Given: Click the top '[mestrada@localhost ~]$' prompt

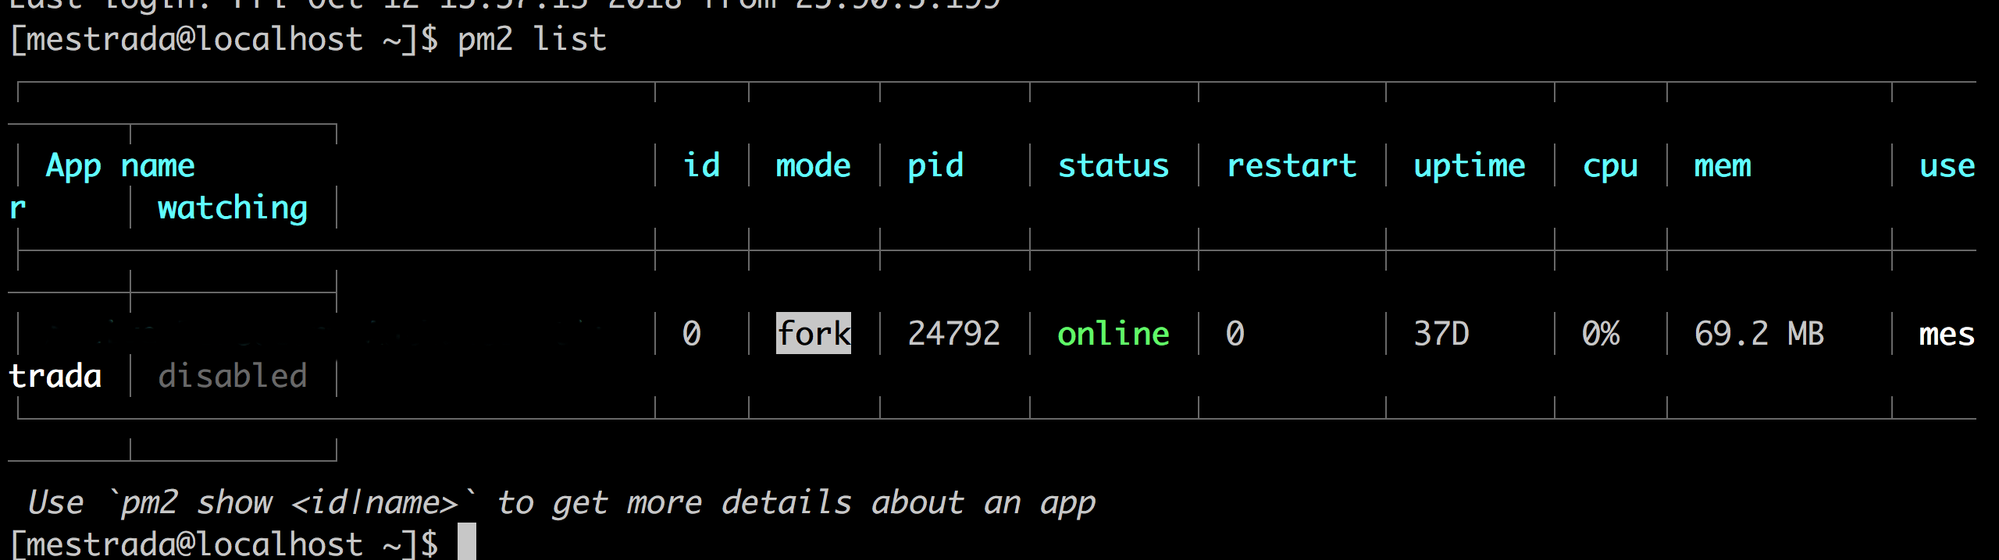Looking at the screenshot, I should 223,39.
